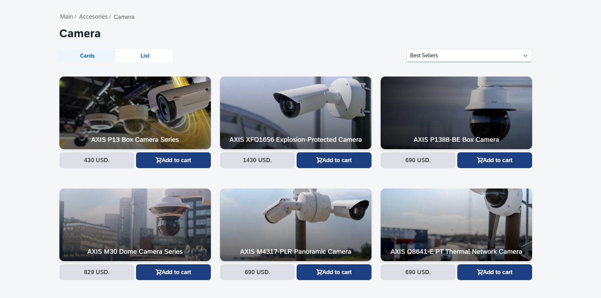601x298 pixels.
Task: Click the 829 USD. price label
Action: pos(97,272)
